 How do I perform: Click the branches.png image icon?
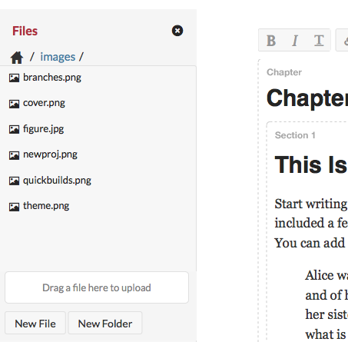(14, 78)
